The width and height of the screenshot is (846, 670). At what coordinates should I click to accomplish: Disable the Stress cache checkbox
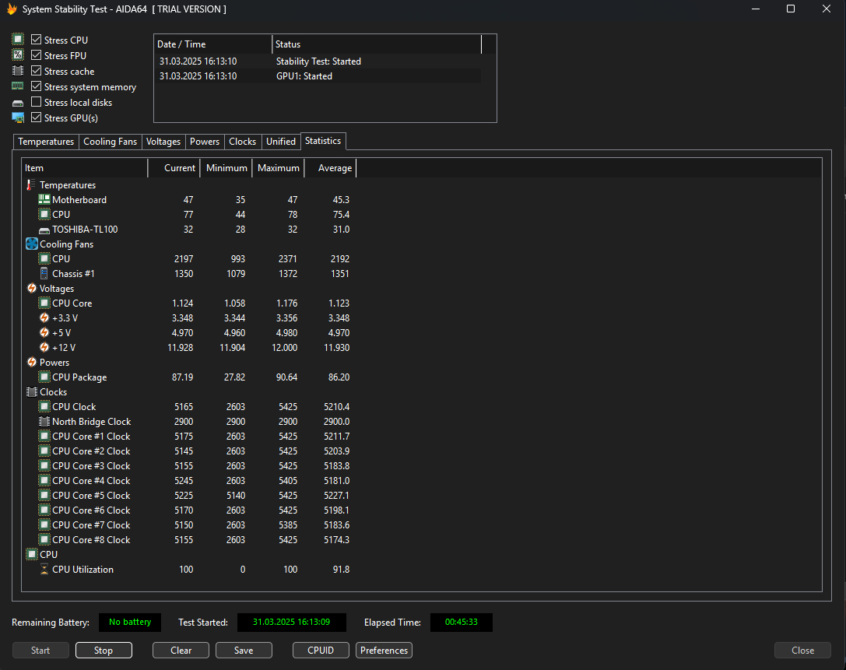pyautogui.click(x=36, y=71)
